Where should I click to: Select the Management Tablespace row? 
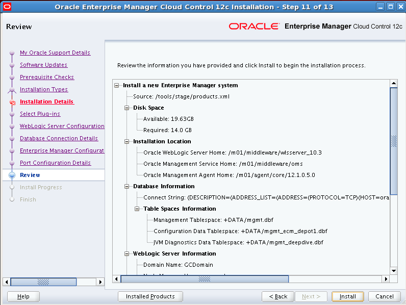tap(213, 220)
